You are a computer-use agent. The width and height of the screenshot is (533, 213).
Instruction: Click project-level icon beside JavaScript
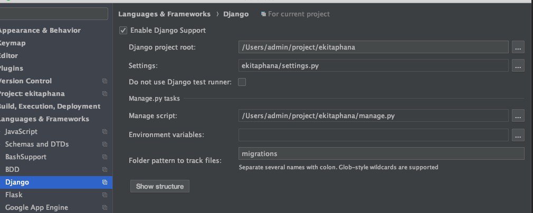(104, 132)
